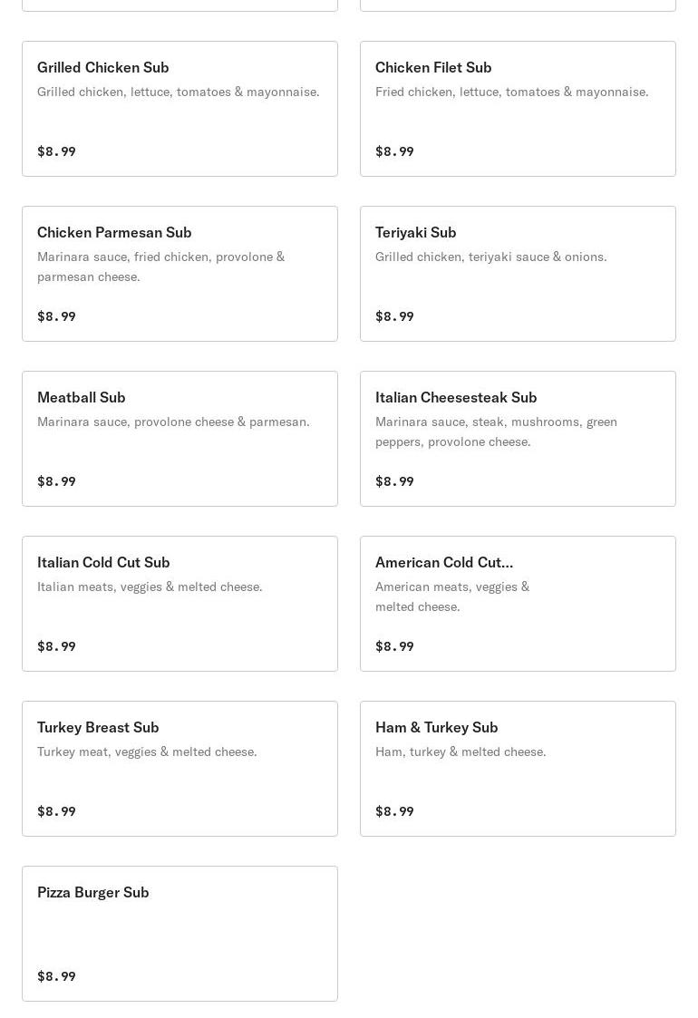Open the Ham & Turkey Sub item
The image size is (698, 1018).
[518, 768]
